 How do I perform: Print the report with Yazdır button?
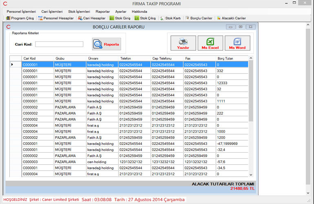tap(183, 43)
